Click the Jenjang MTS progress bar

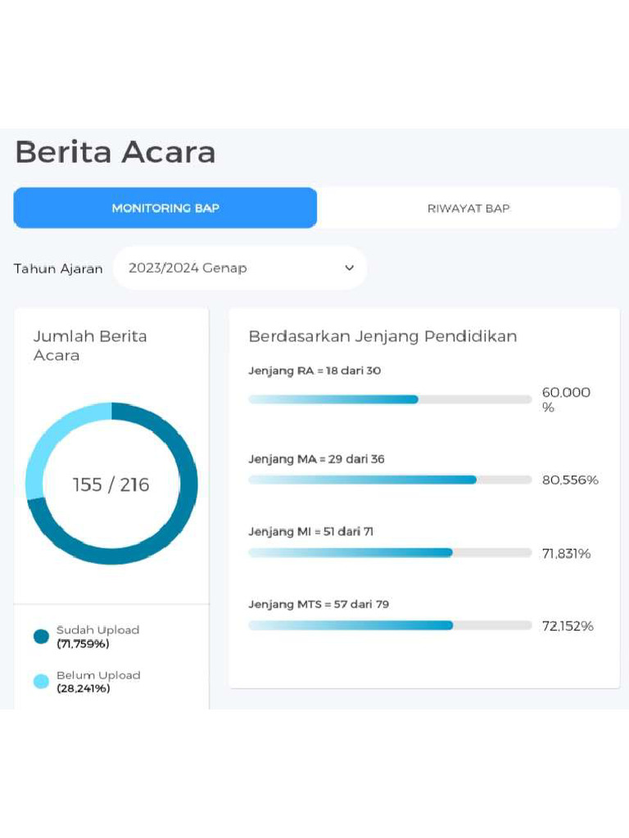pyautogui.click(x=390, y=625)
